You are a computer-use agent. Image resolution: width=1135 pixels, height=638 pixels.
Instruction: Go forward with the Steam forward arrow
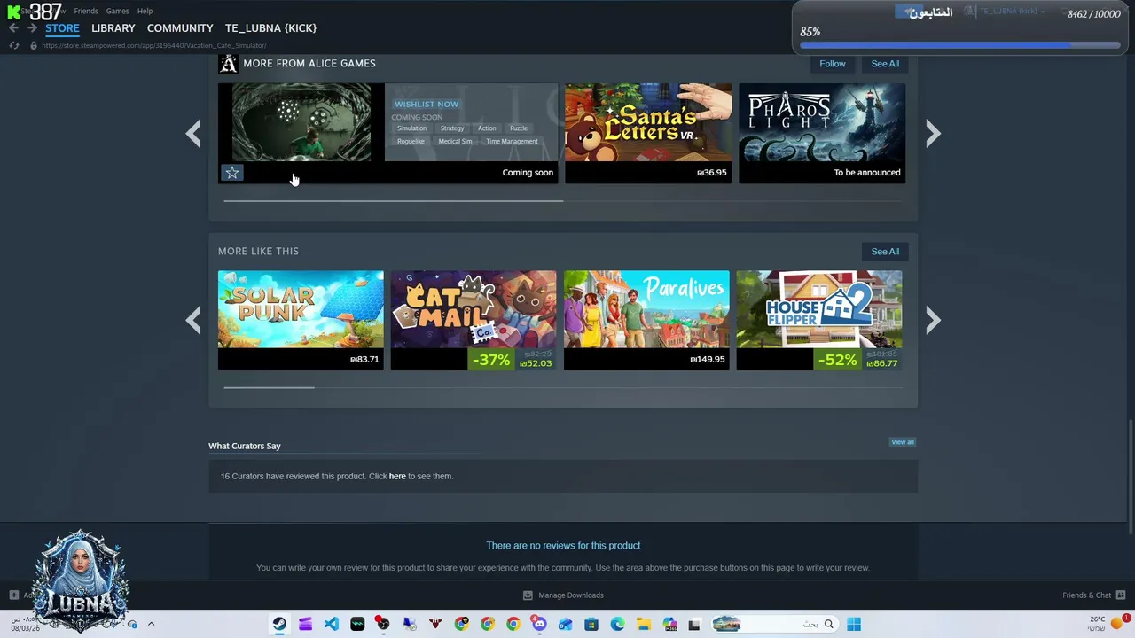32,28
